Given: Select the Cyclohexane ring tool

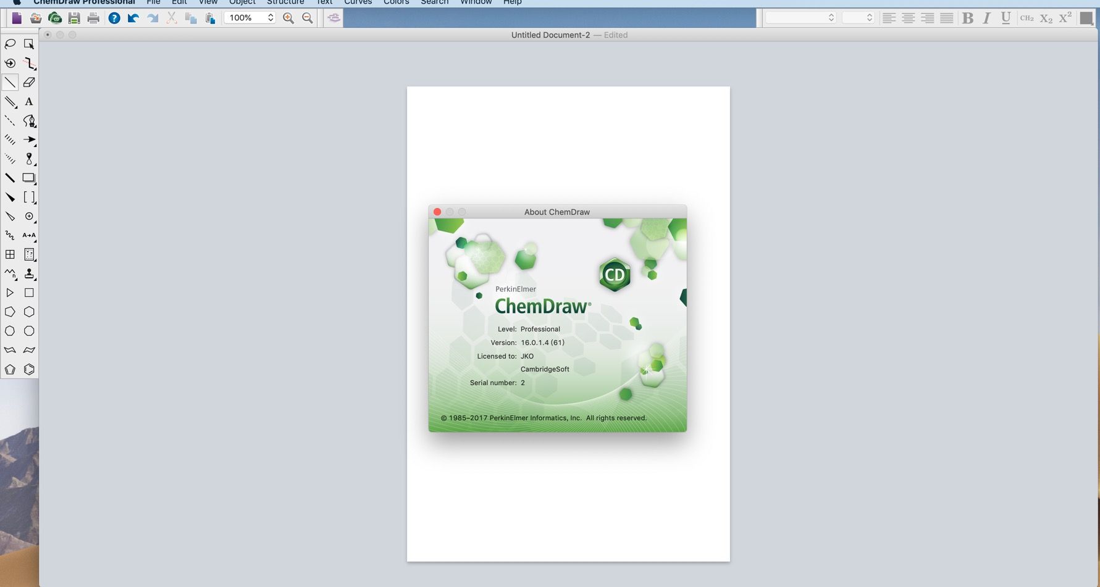Looking at the screenshot, I should 29,312.
